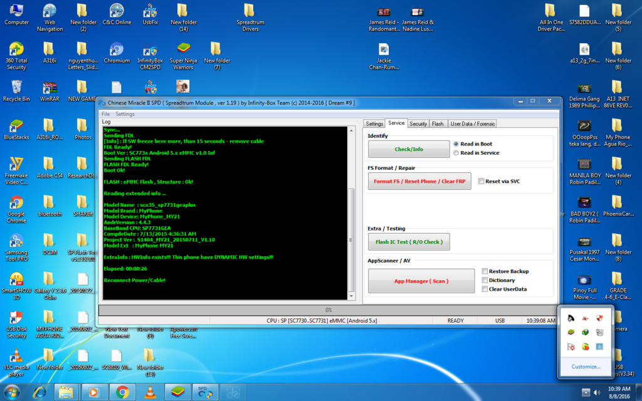Select the Web Navigation desktop icon
Screen dimensions: 642x401
[x=50, y=18]
